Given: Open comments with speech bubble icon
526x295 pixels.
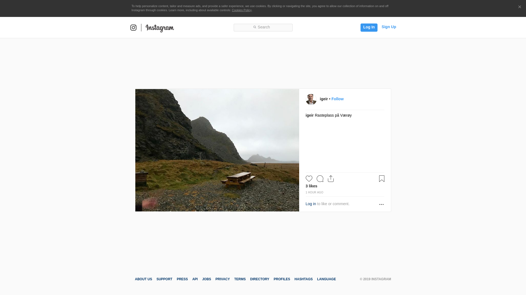Looking at the screenshot, I should coord(320,179).
